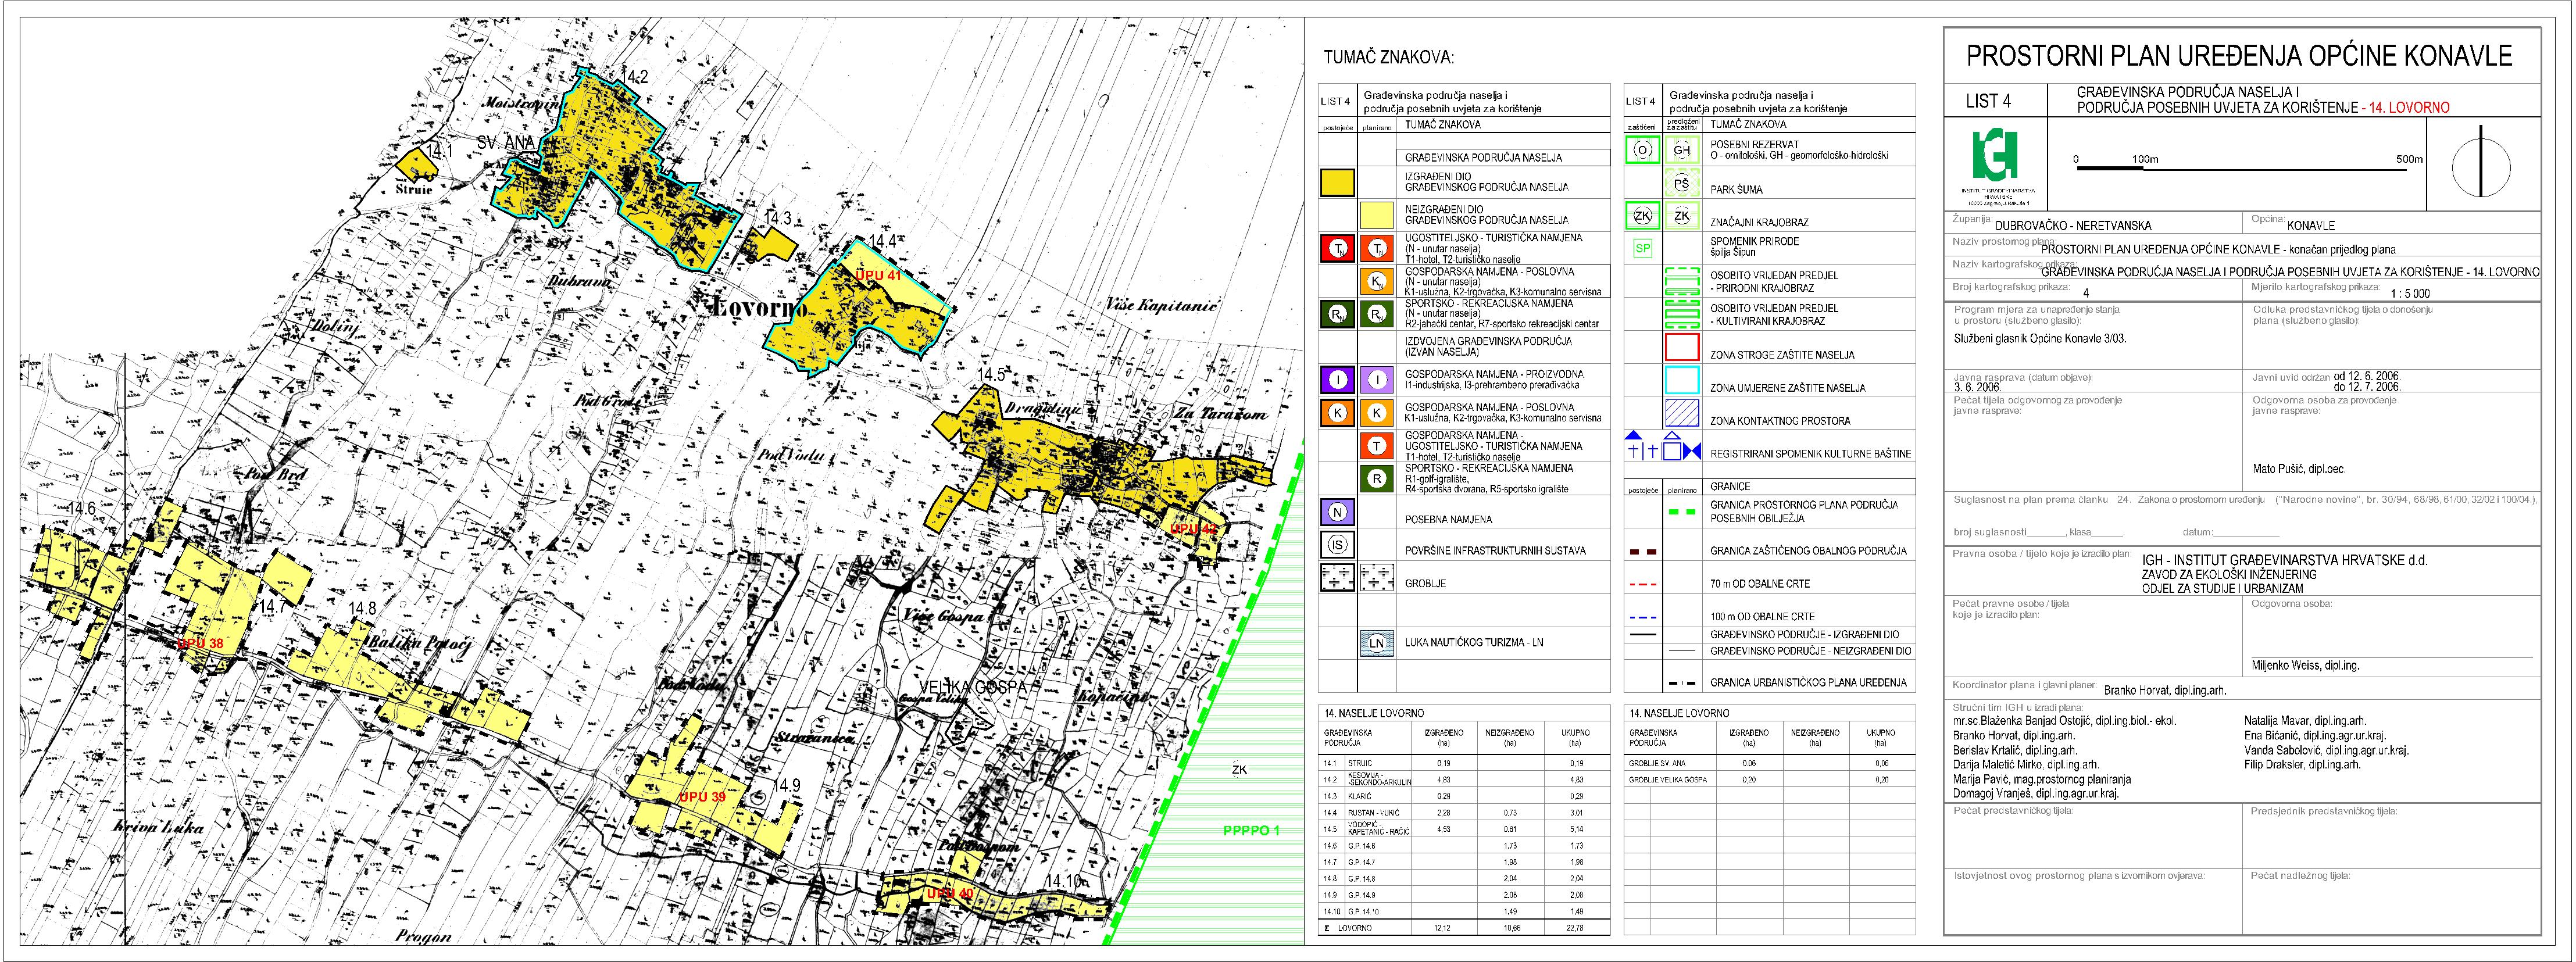Click the 14.8 area number on the map
This screenshot has width=2576, height=962.
tap(362, 608)
